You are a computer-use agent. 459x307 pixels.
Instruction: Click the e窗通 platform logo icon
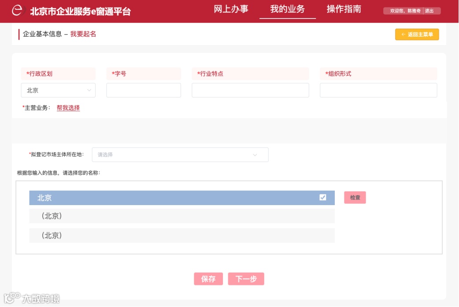[18, 10]
